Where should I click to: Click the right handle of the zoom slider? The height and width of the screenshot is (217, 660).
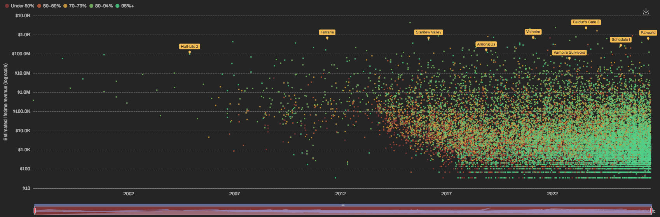pyautogui.click(x=651, y=210)
